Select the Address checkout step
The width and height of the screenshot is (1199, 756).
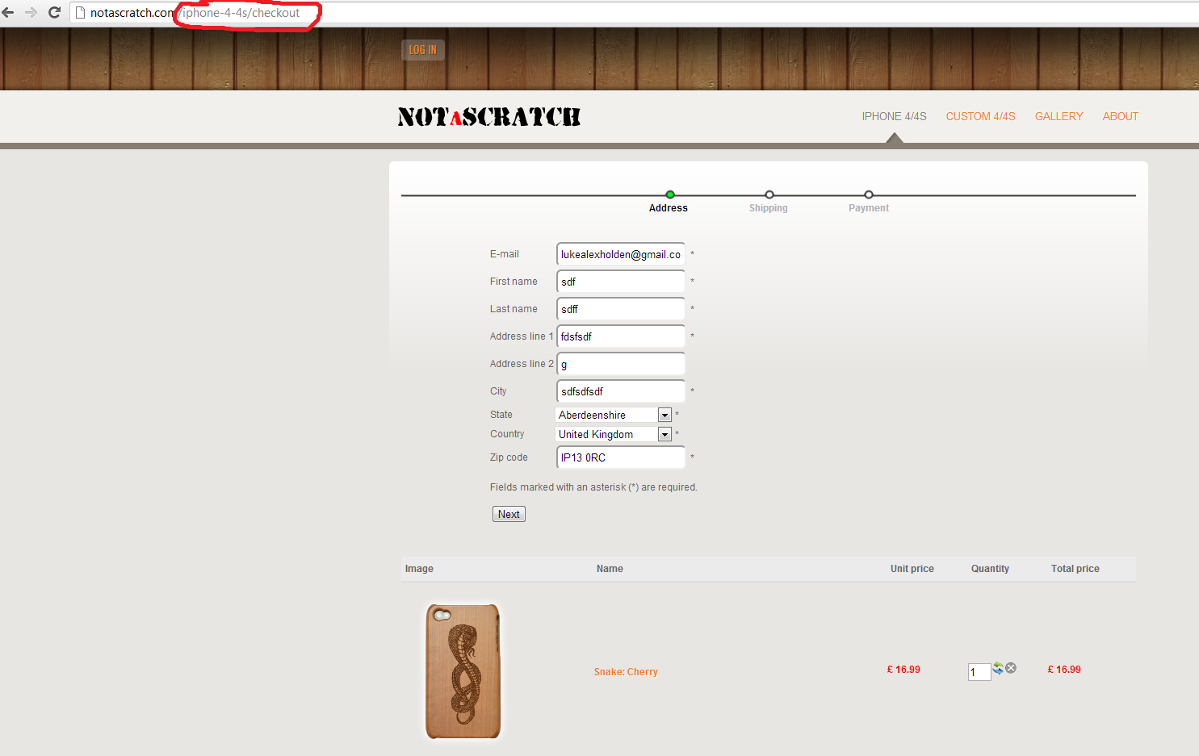(x=669, y=202)
